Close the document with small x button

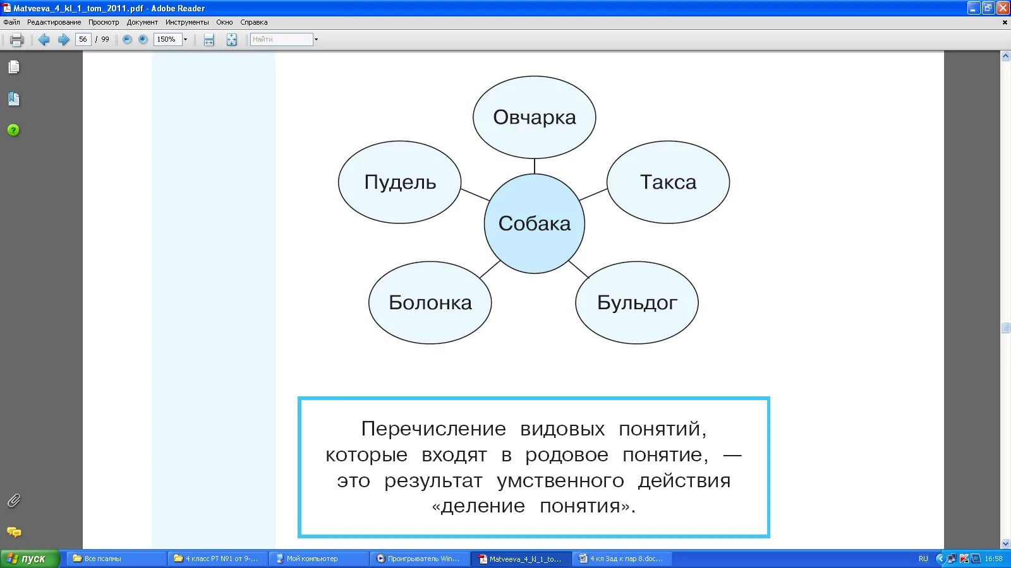[x=1005, y=22]
